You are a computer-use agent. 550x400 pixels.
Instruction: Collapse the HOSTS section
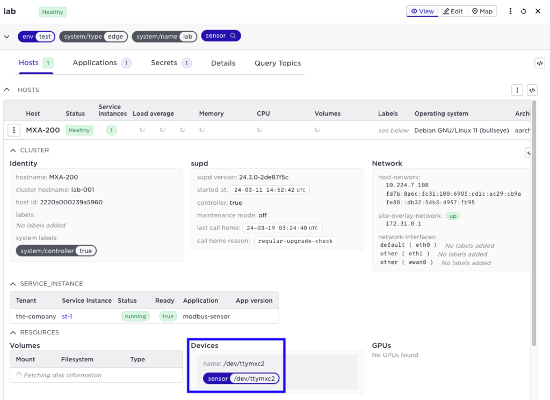click(7, 90)
